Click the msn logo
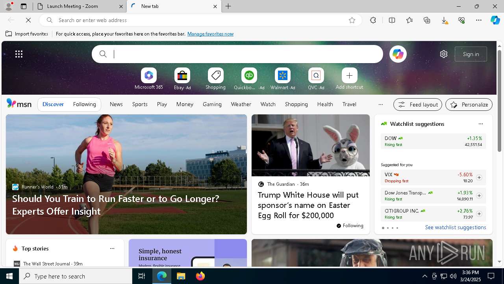 tap(19, 104)
